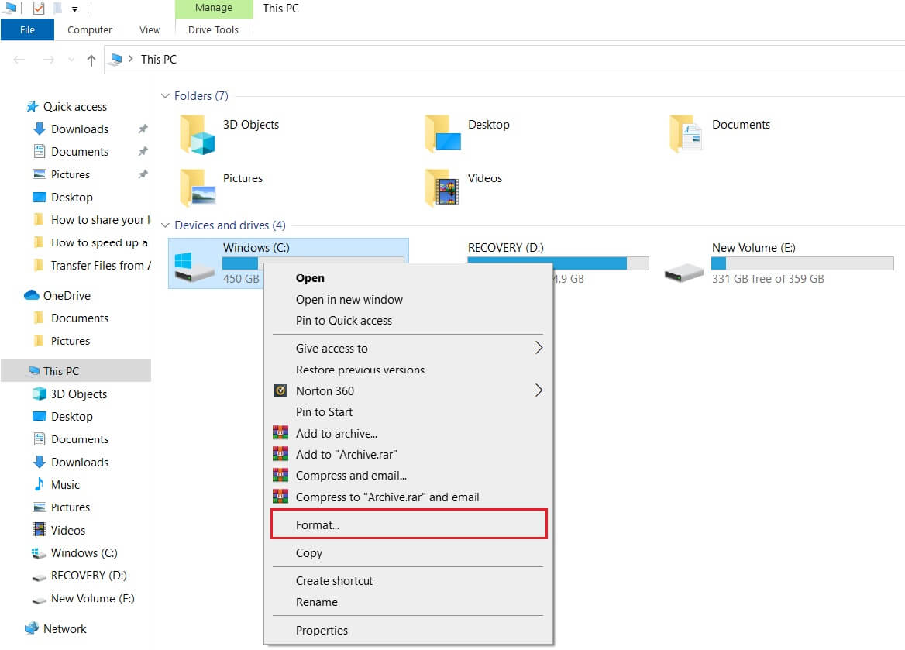
Task: Collapse the Folders (7) group
Action: point(165,96)
